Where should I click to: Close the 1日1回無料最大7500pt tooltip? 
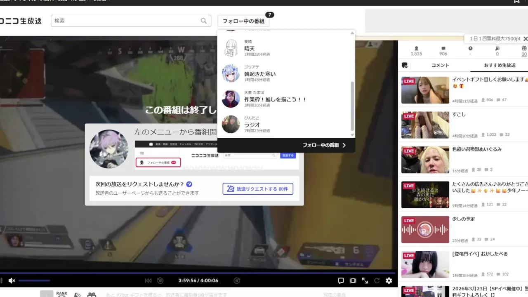click(526, 39)
